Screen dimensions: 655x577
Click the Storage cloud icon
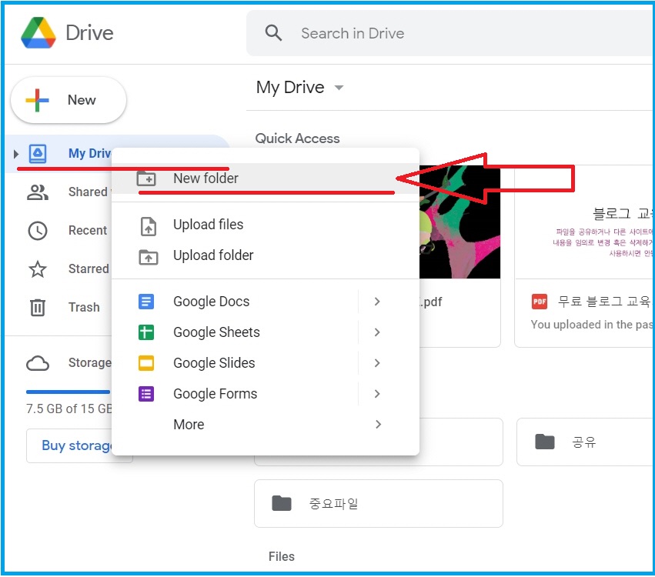pos(38,363)
